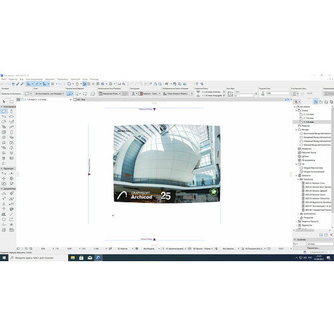Viewport: 334px width, 334px height.
Task: Select the polygonal wall geometry method
Action: click(93, 94)
